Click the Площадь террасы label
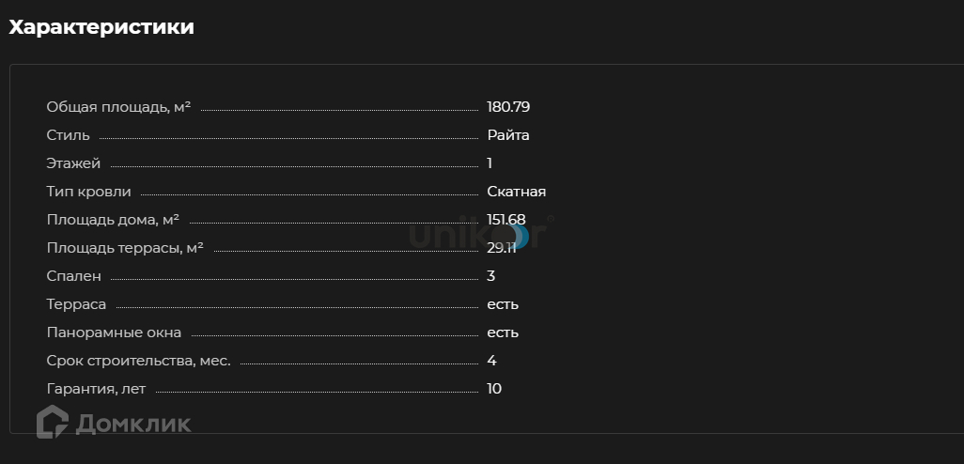 coord(125,248)
